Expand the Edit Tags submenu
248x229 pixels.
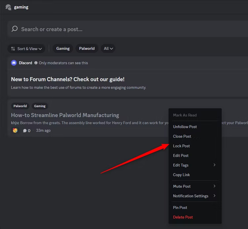click(194, 165)
